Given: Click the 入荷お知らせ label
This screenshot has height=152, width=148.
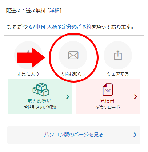Looking at the screenshot, I should (x=73, y=74).
